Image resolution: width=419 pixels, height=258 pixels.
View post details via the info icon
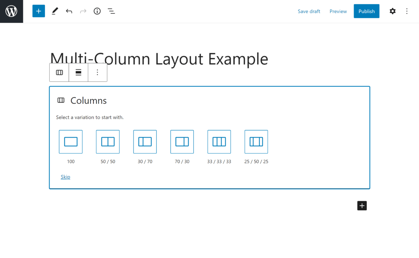[x=97, y=11]
